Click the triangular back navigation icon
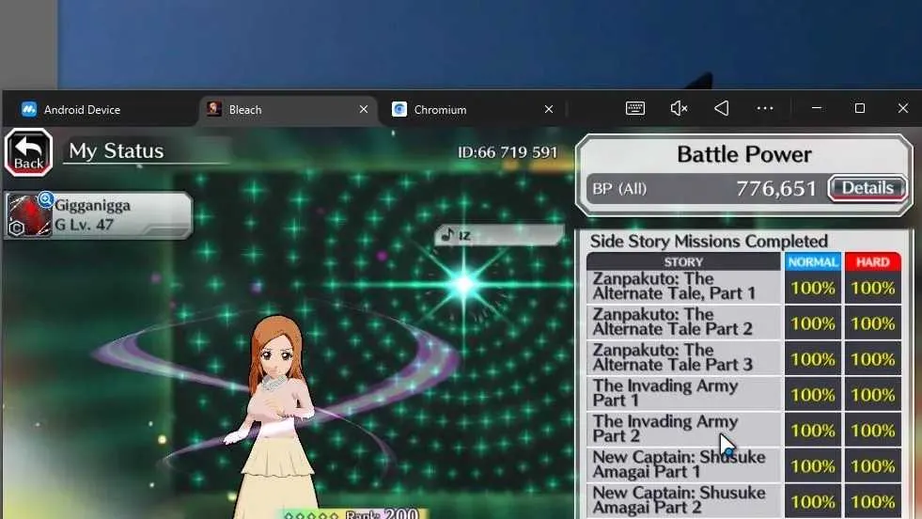922x519 pixels. pos(722,108)
